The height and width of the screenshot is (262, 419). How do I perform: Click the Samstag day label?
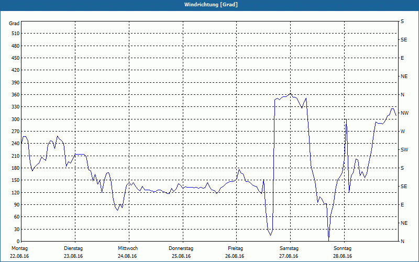click(289, 248)
